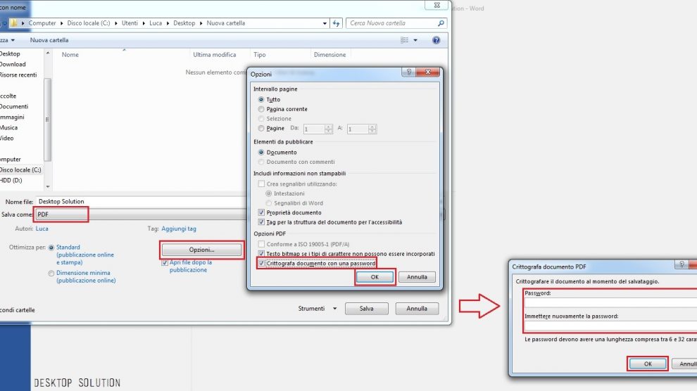Click the change view icon in toolbar

[x=405, y=40]
